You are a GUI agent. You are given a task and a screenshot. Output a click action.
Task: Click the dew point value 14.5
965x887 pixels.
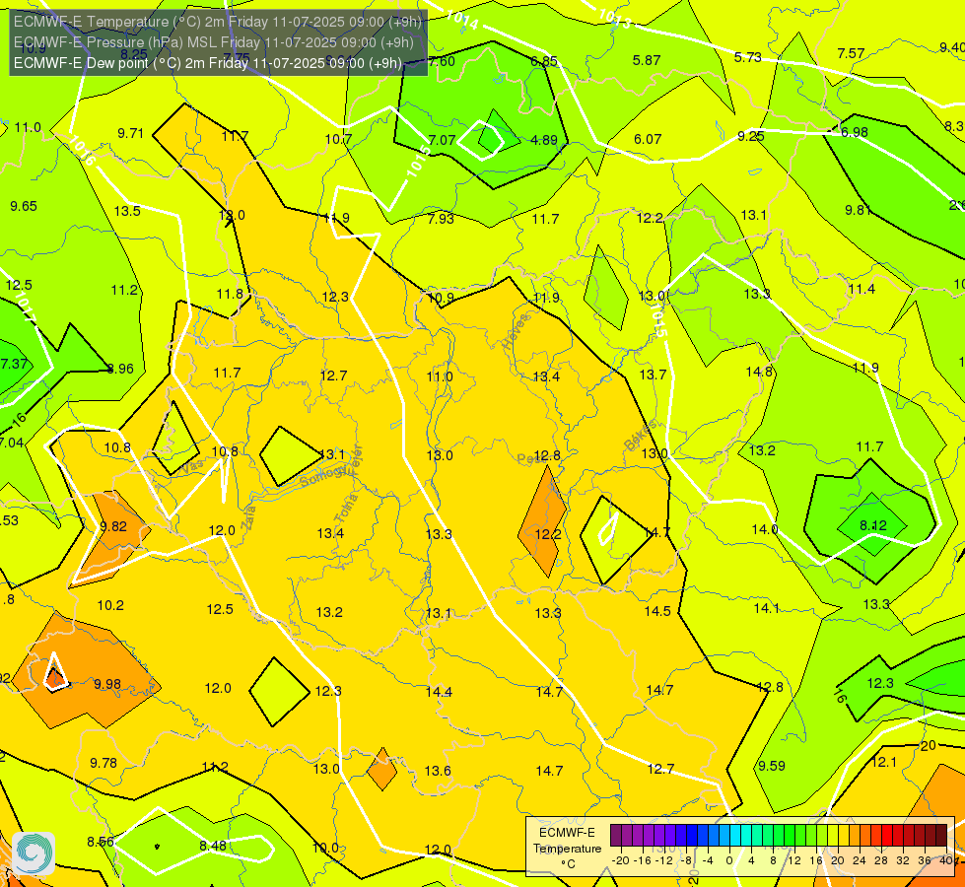point(657,611)
